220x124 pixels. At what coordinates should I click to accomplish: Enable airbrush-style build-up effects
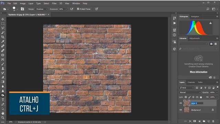click(72, 9)
